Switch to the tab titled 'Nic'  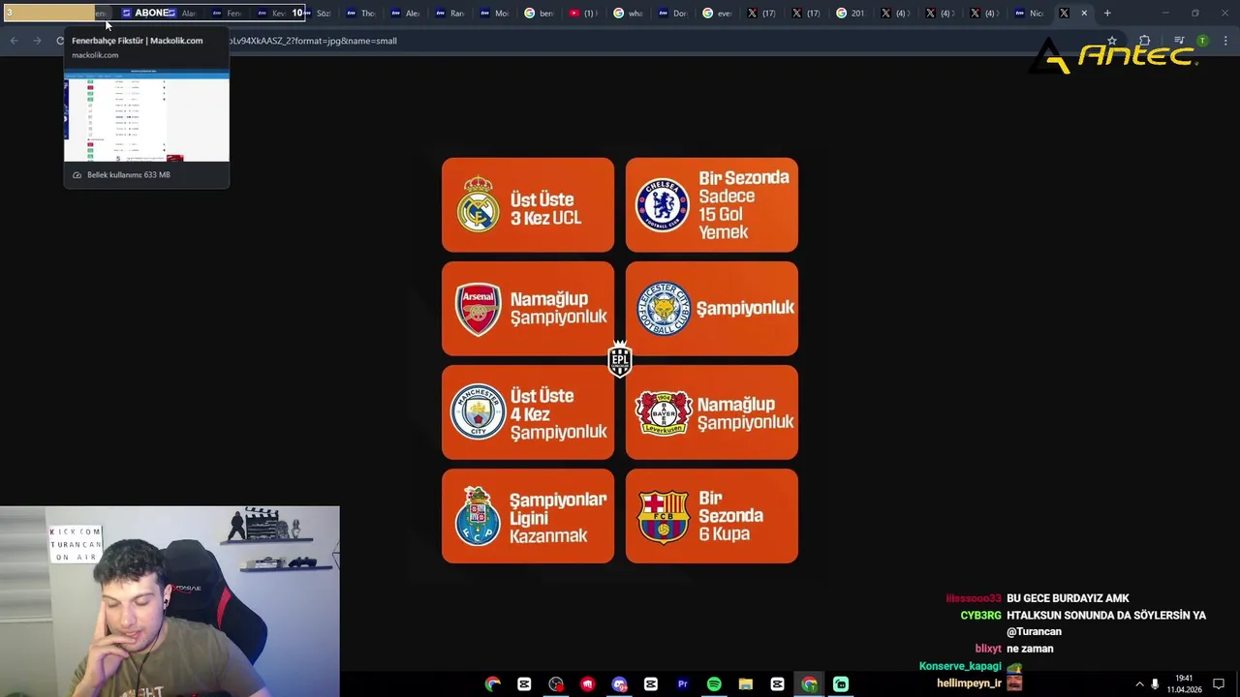[x=1030, y=14]
